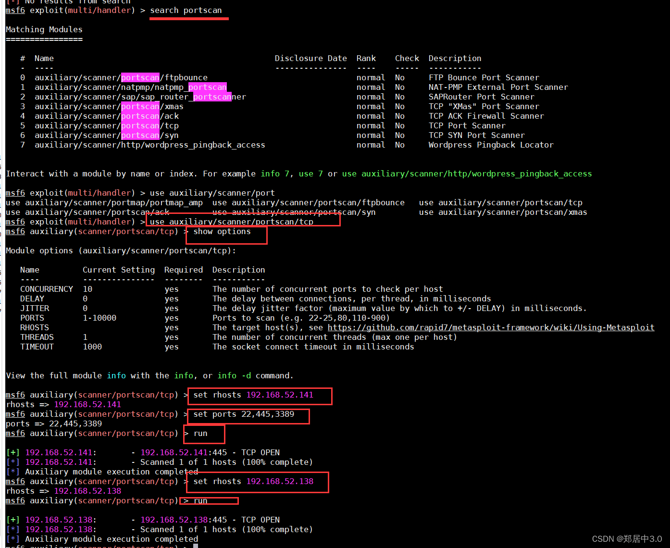This screenshot has width=670, height=548.
Task: Click the 'search portscan' command text
Action: pyautogui.click(x=186, y=10)
